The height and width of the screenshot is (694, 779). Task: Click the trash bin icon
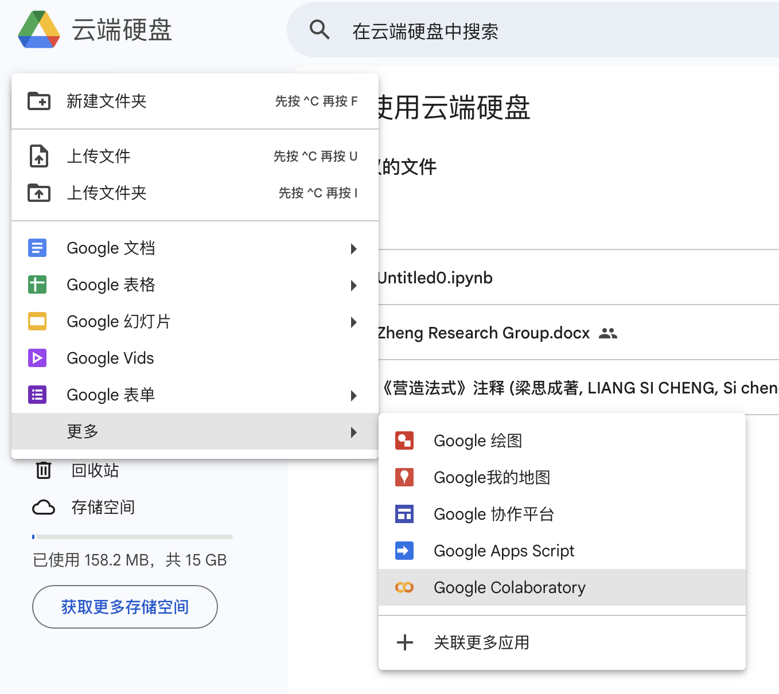[x=44, y=470]
